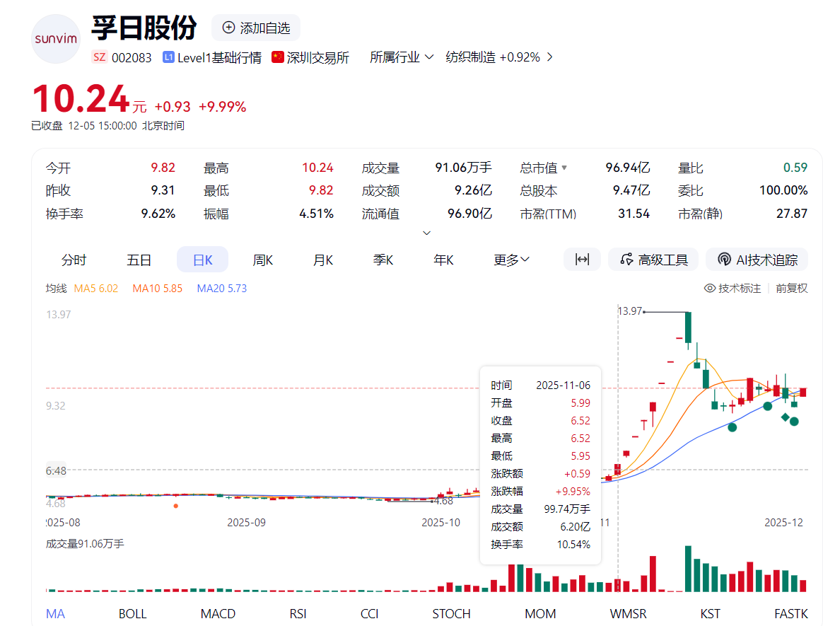Click the tallest green volume bar
Image resolution: width=823 pixels, height=626 pixels.
(688, 569)
